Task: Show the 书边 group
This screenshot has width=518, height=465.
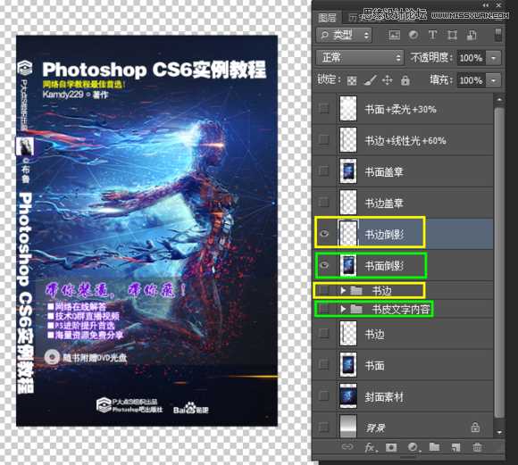Action: [x=324, y=290]
